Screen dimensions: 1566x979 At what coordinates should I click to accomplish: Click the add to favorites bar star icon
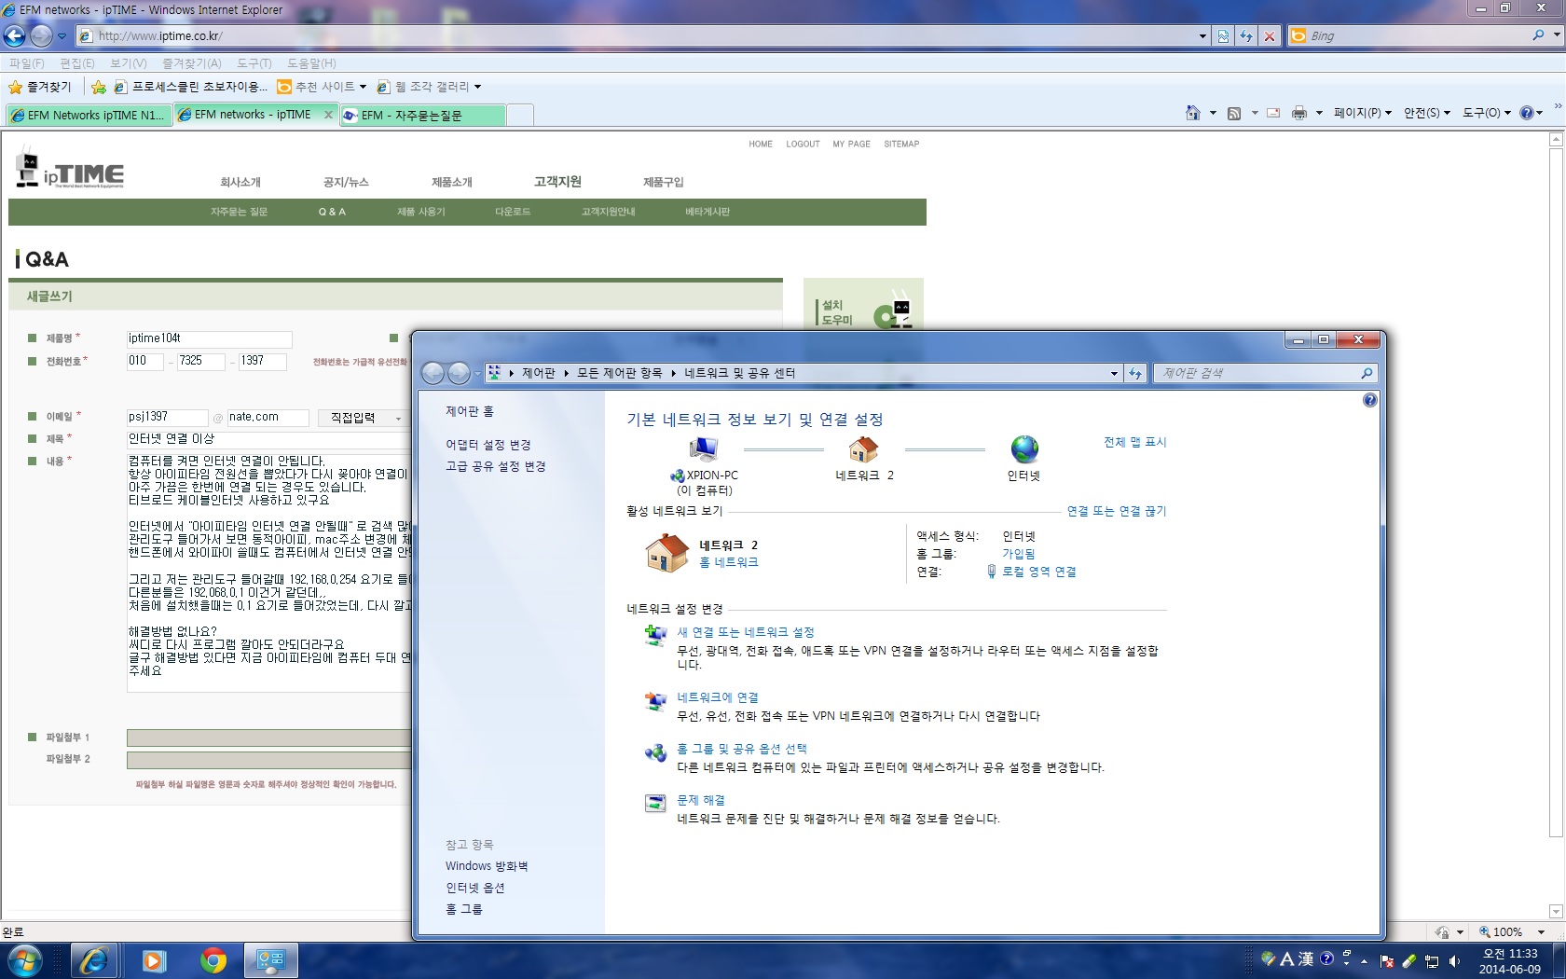click(98, 87)
